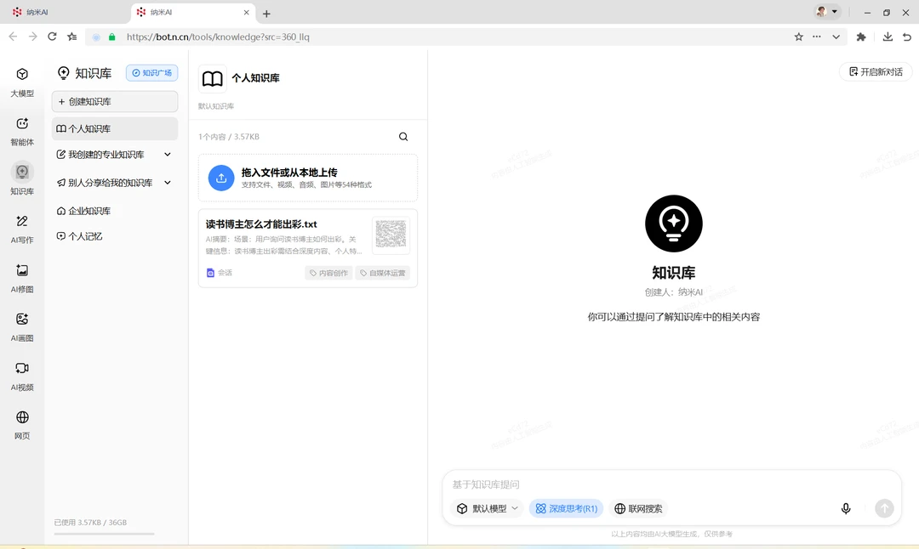This screenshot has width=919, height=549.
Task: Click the 1个内容 / 3.57KB count text
Action: pyautogui.click(x=229, y=136)
